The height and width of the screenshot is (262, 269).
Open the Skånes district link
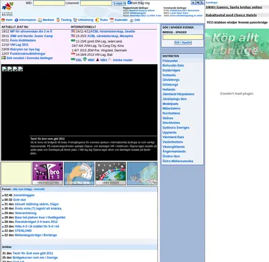pos(167,118)
